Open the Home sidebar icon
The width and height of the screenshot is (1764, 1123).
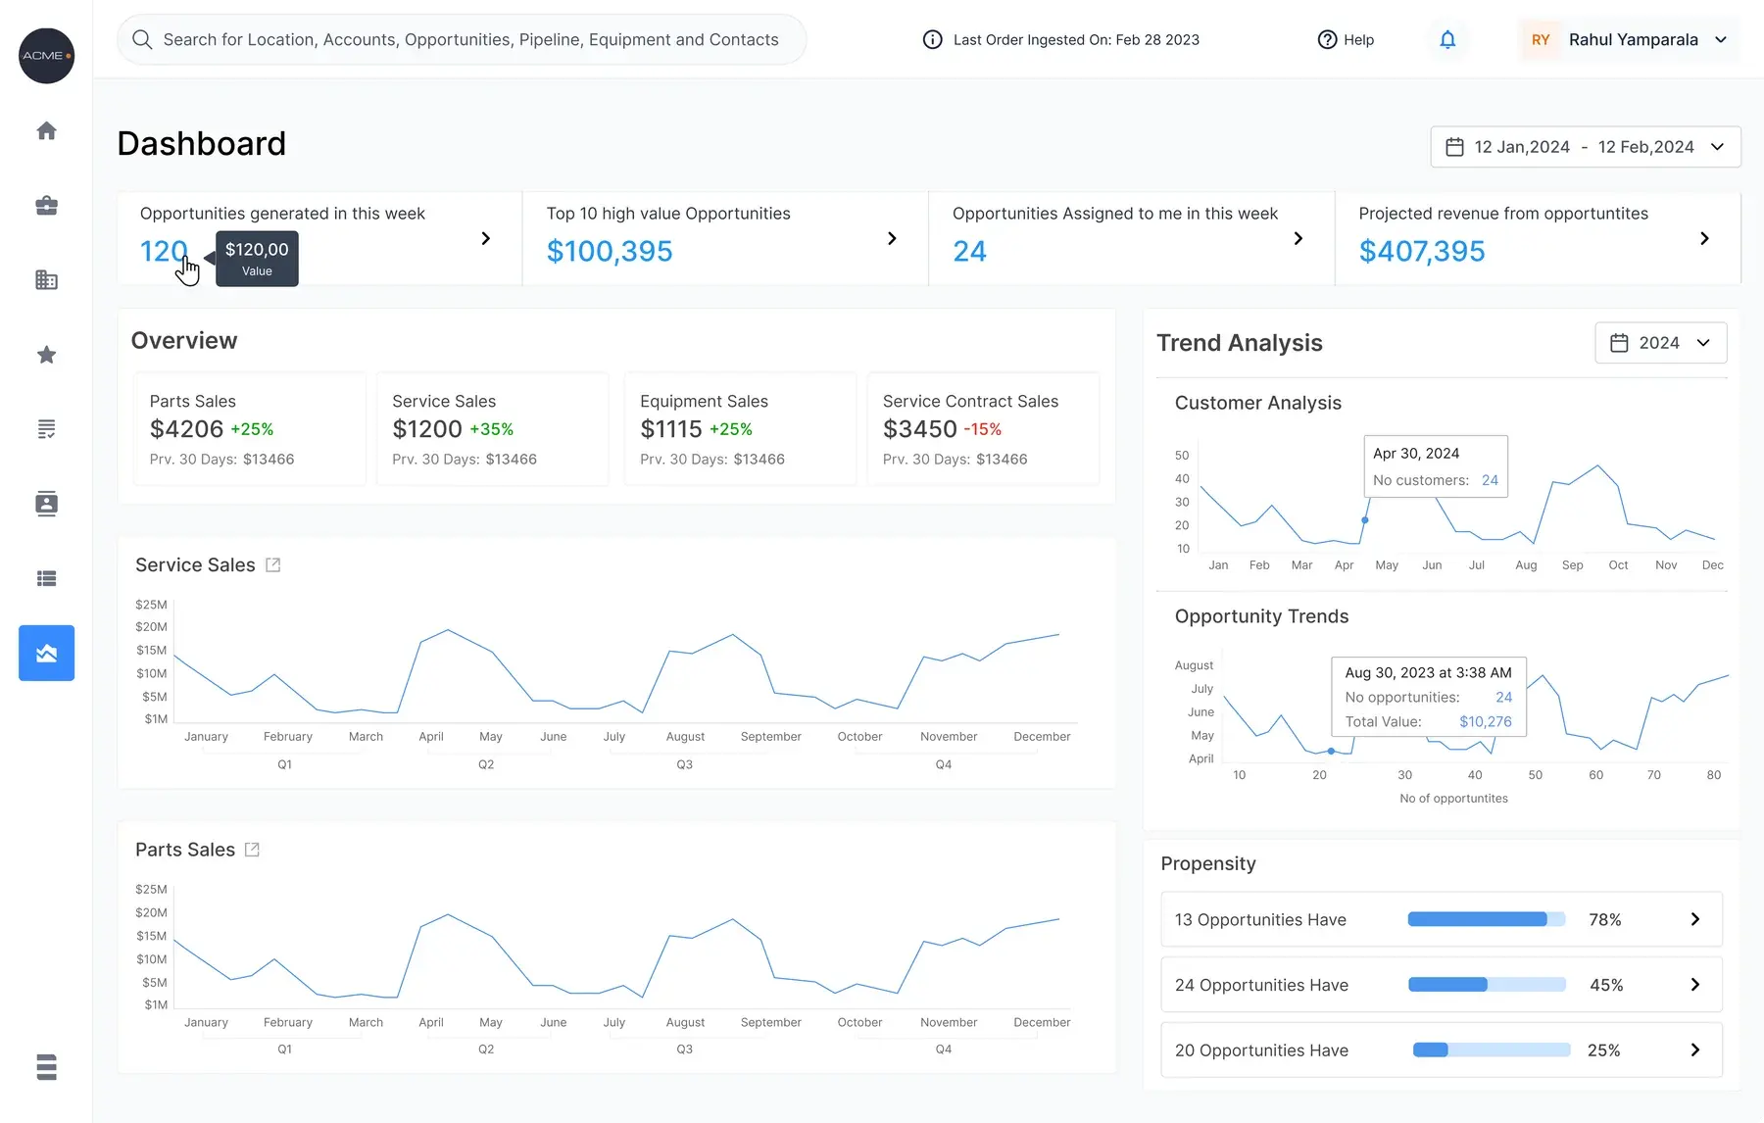coord(46,130)
